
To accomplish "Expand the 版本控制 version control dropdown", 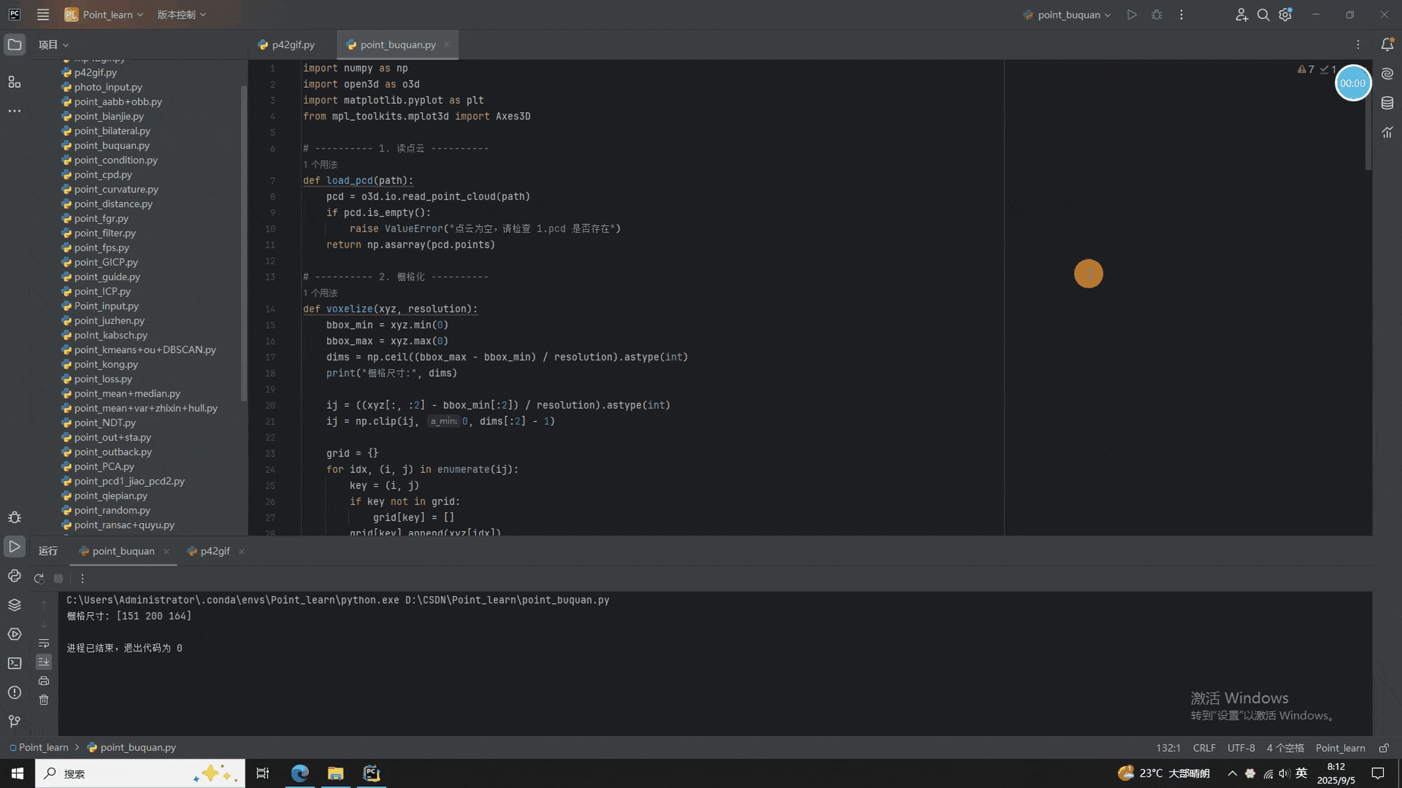I will [181, 14].
